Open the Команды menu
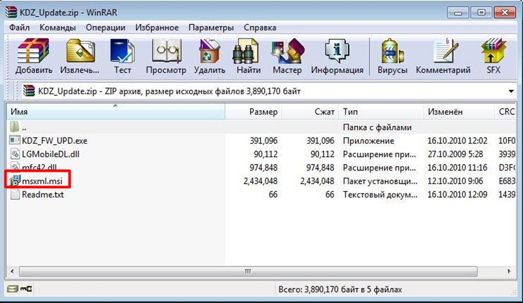 click(x=58, y=27)
